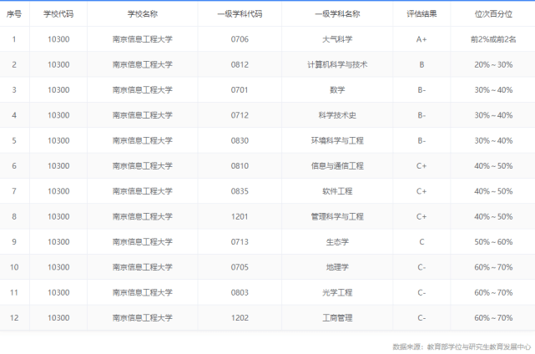
Task: Click the 前2%或前2名 percentile cell
Action: 493,39
